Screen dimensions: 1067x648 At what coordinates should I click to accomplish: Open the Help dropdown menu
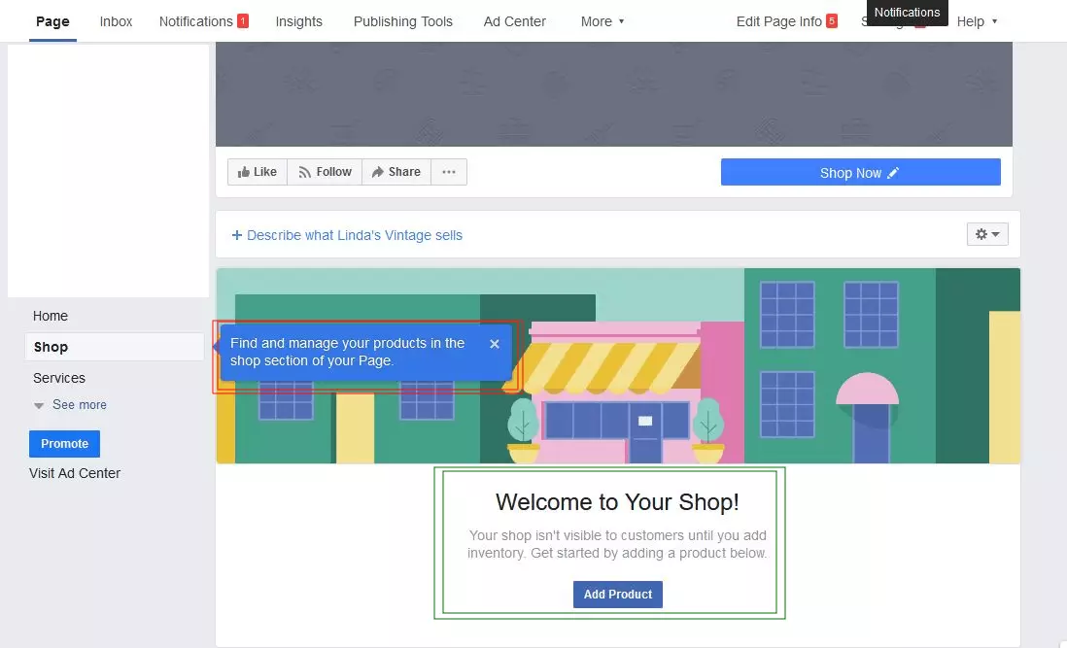point(977,21)
